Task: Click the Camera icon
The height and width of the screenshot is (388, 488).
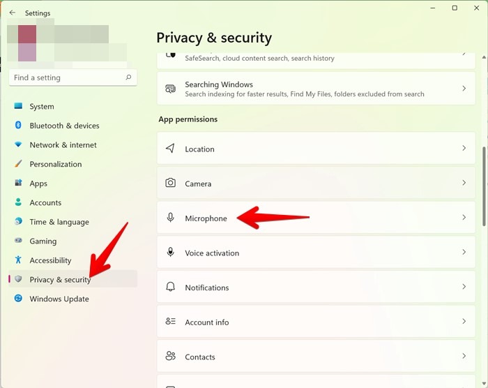Action: coord(170,183)
